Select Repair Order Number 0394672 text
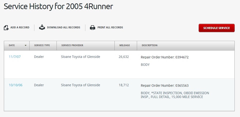 point(165,57)
